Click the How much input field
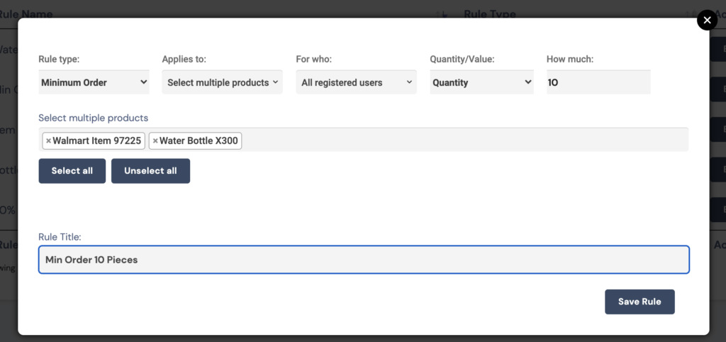The height and width of the screenshot is (342, 726). click(598, 82)
